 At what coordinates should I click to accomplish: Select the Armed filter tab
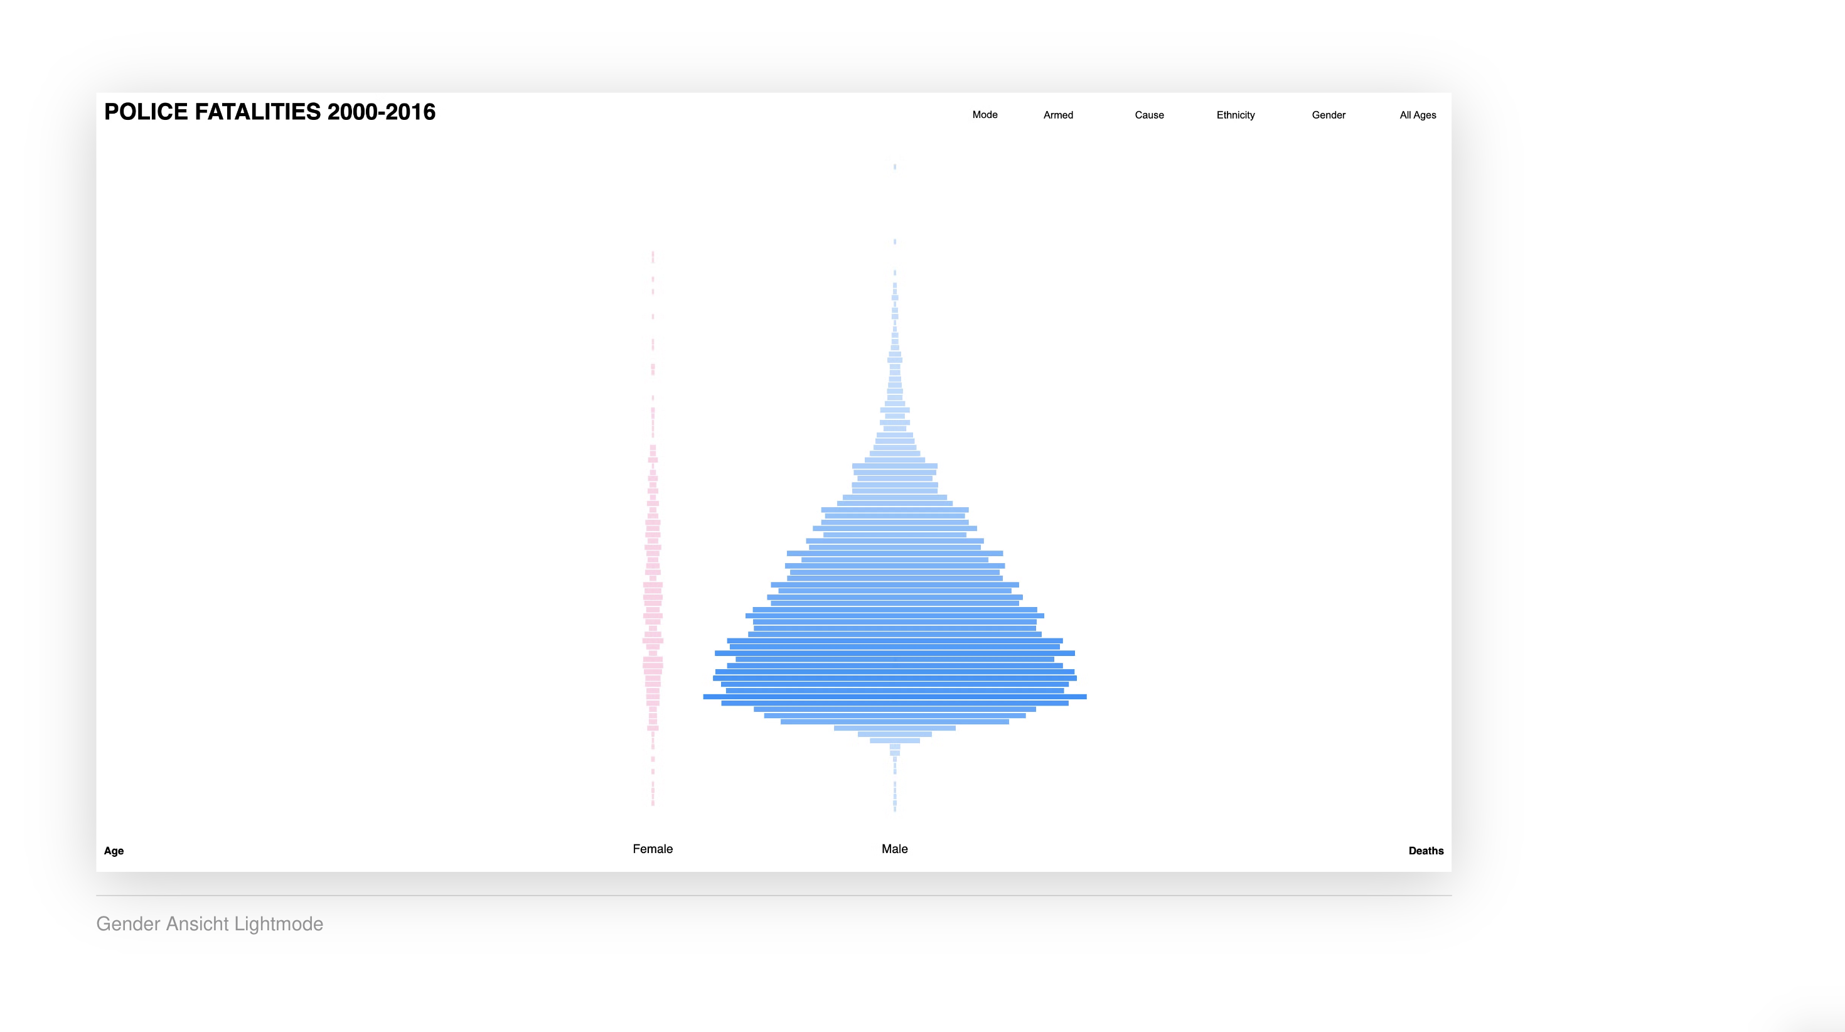(1058, 115)
